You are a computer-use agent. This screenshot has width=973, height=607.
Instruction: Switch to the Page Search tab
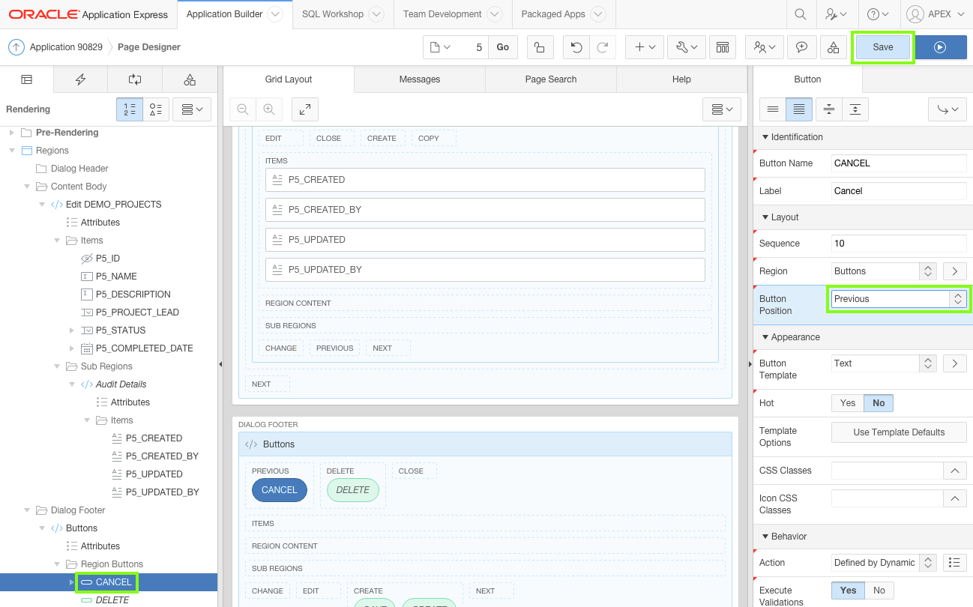(x=550, y=79)
